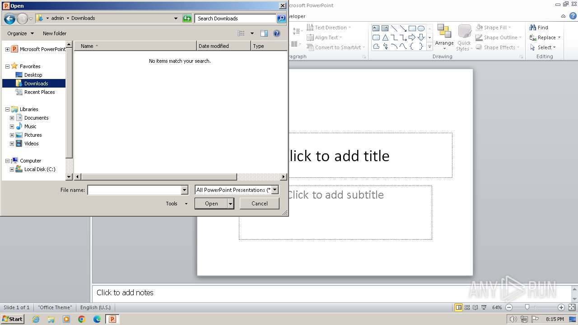Click the admin segment in address bar
Screen dimensions: 578x325
[x=57, y=19]
